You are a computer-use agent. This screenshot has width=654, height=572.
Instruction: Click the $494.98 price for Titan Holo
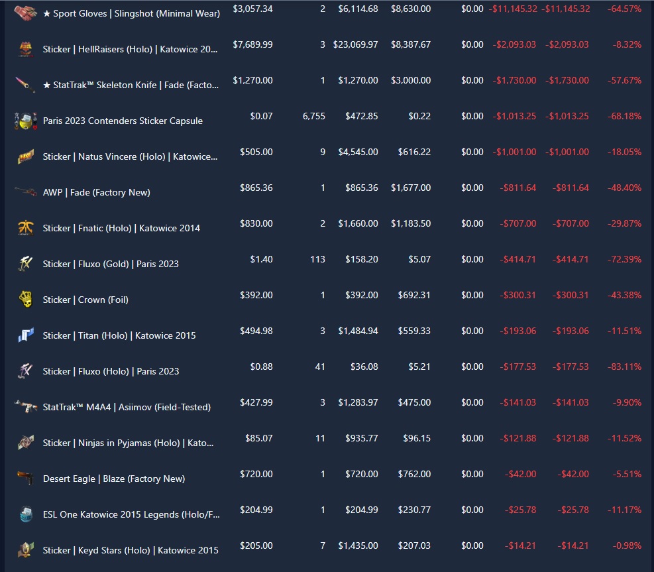point(256,331)
